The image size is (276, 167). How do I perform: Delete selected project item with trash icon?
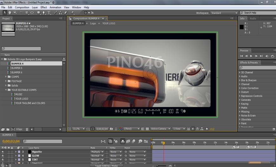(27, 129)
